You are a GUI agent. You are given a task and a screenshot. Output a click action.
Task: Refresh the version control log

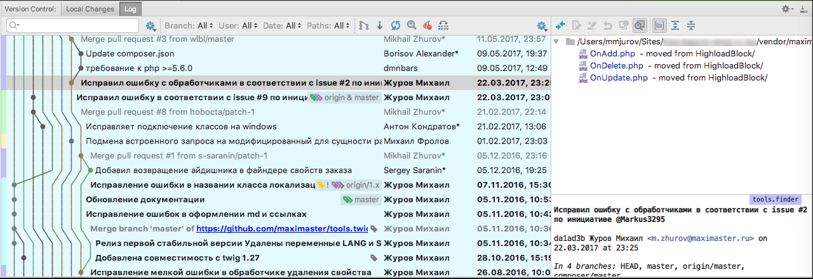[x=396, y=25]
